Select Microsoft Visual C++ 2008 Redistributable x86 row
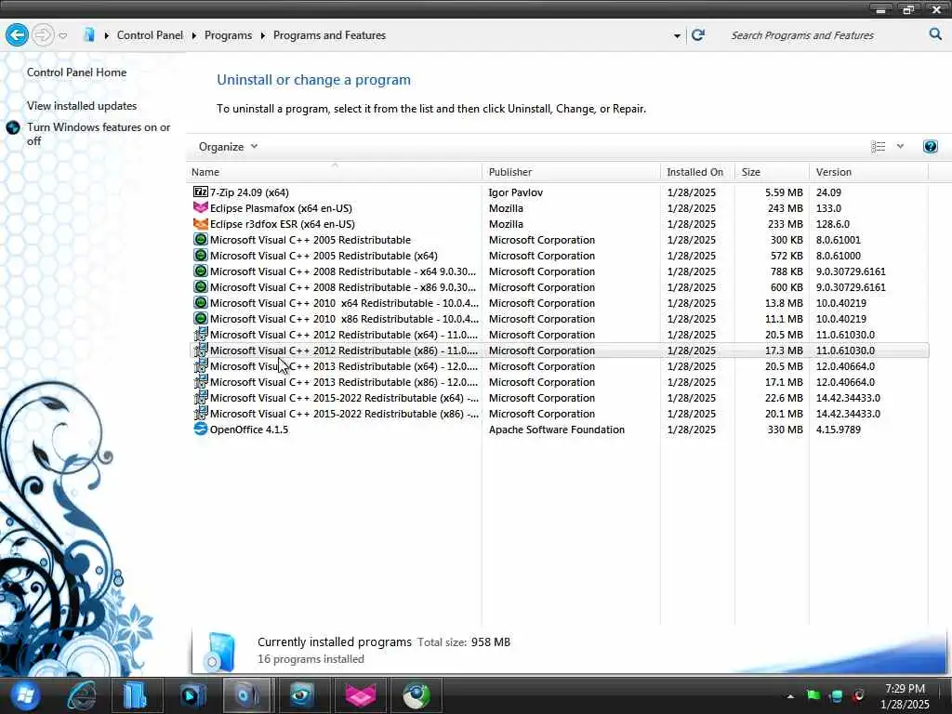The height and width of the screenshot is (714, 952). 559,287
